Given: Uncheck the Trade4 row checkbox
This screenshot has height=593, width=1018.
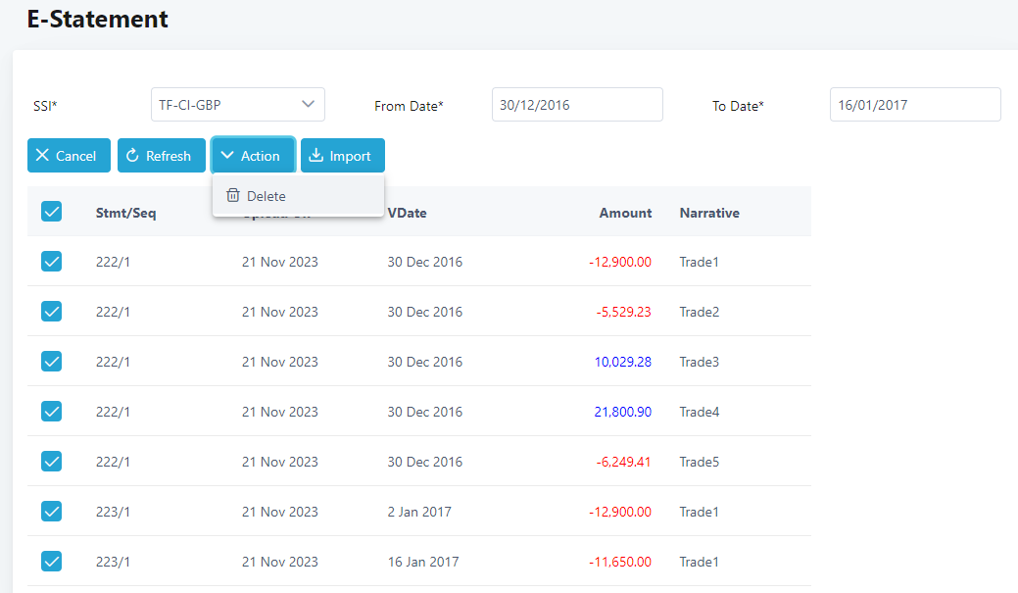Looking at the screenshot, I should 52,412.
